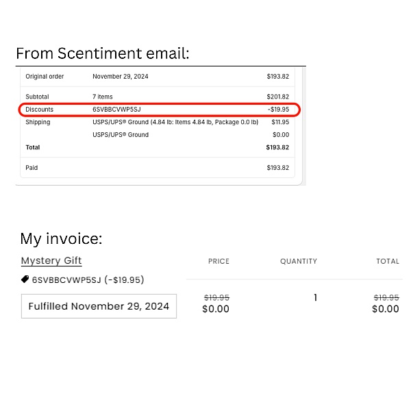Click the From Scentiment email heading
The width and height of the screenshot is (411, 411).
[103, 53]
